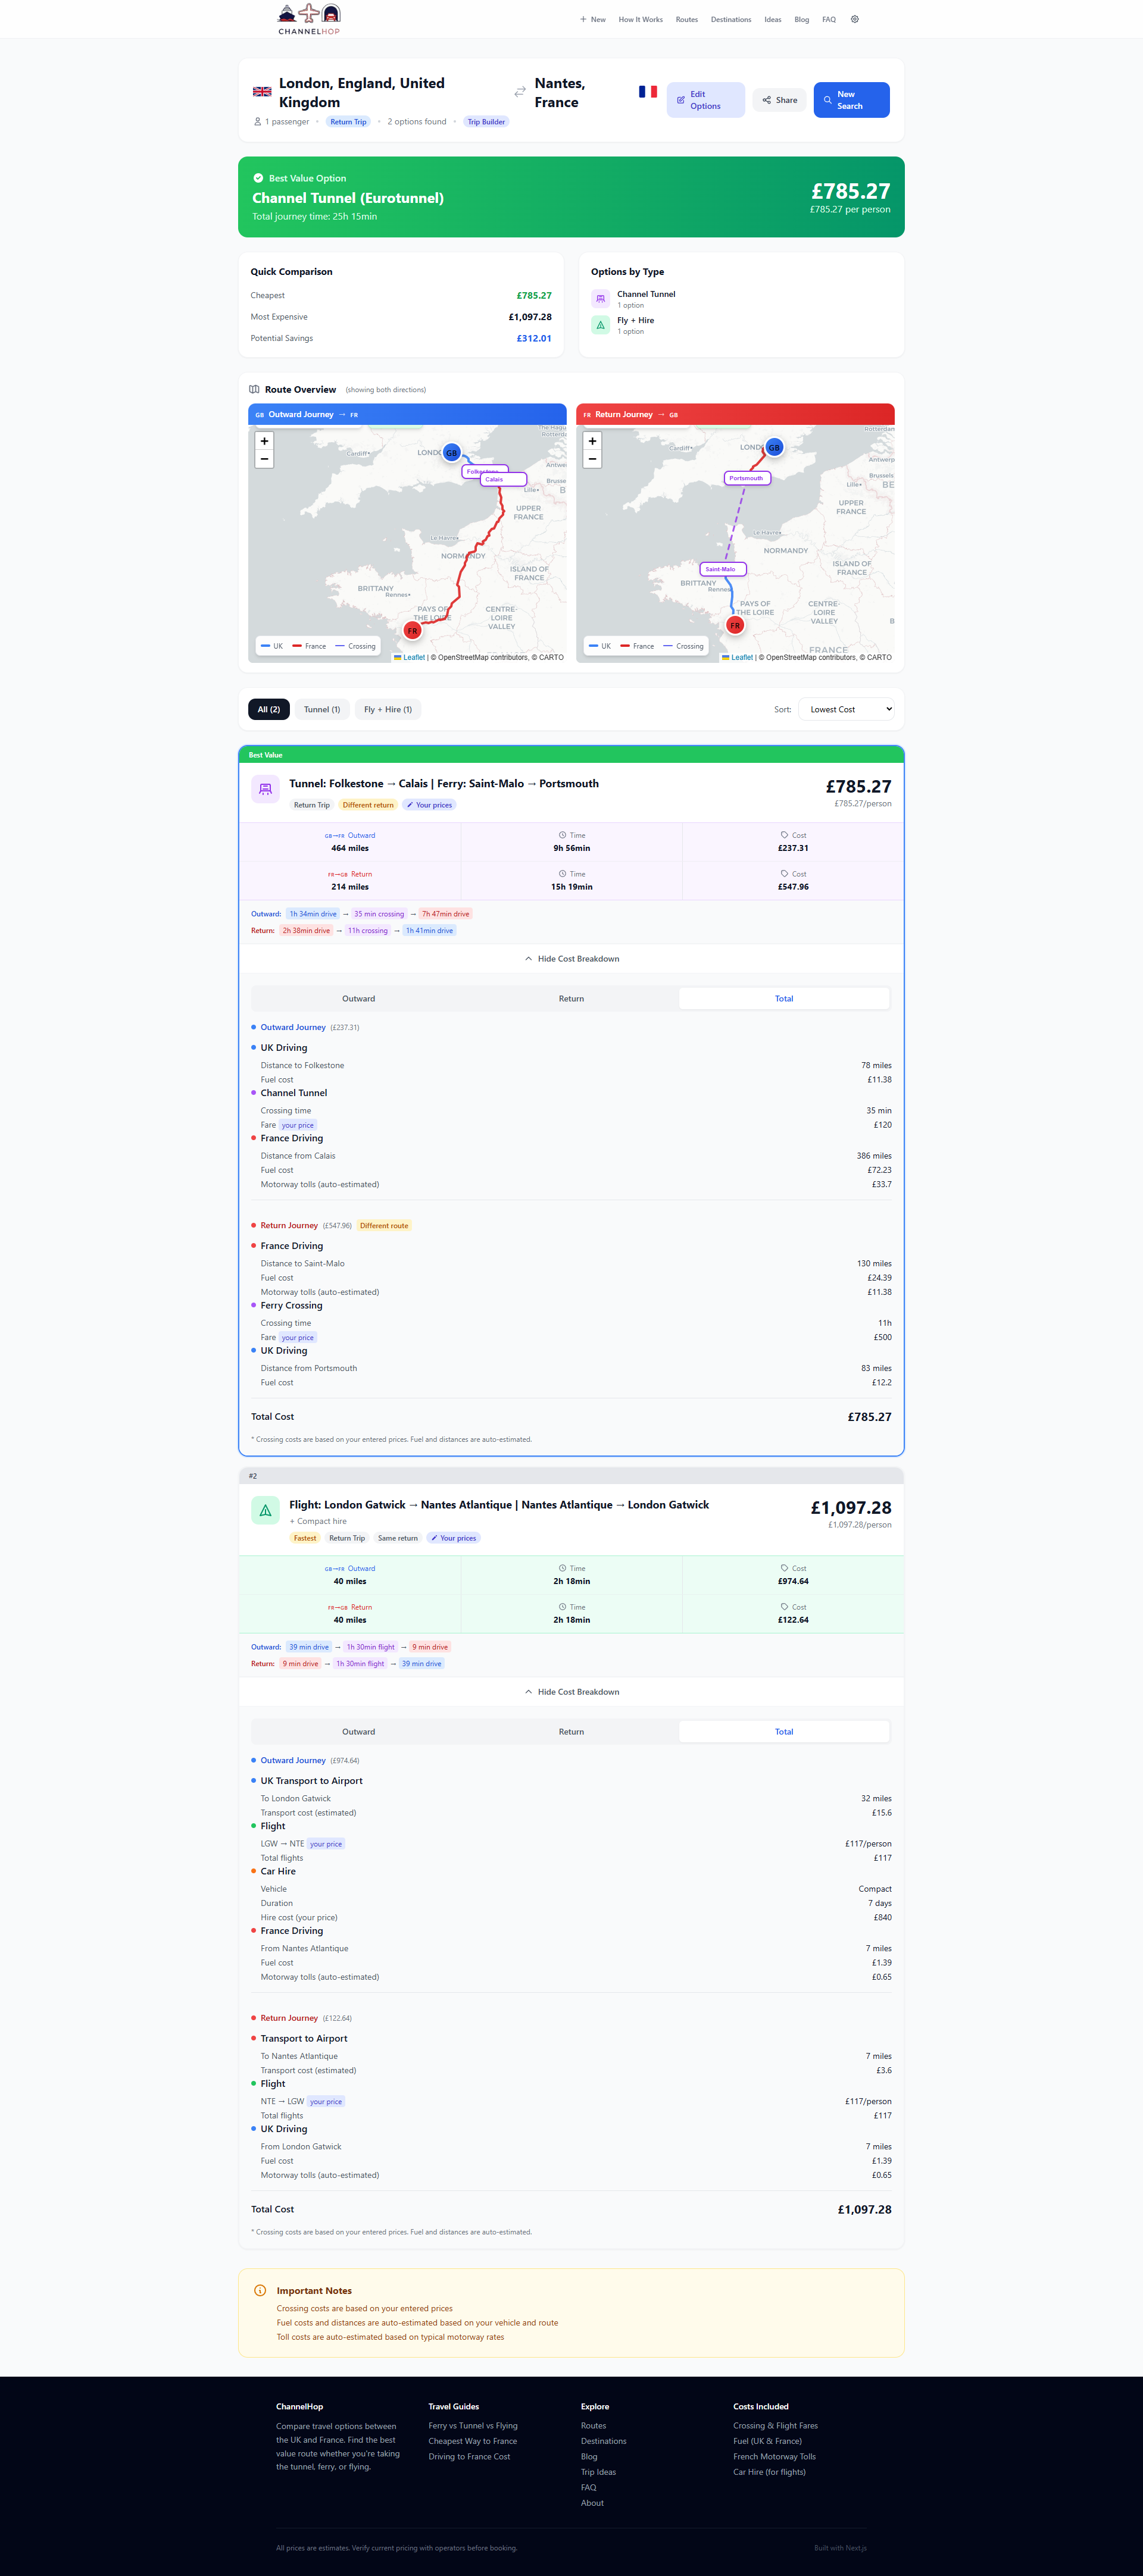1143x2576 pixels.
Task: Open the Lowest Cost sort dropdown
Action: (x=846, y=709)
